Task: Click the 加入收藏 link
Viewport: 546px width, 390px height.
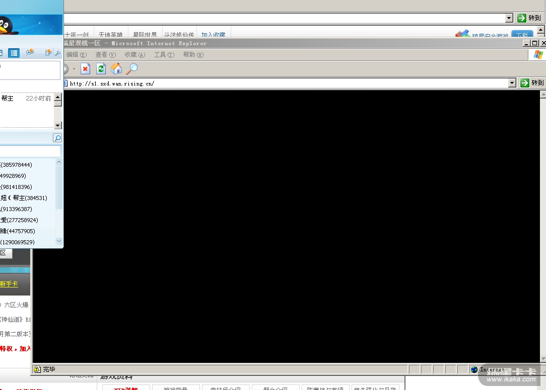Action: [x=213, y=34]
